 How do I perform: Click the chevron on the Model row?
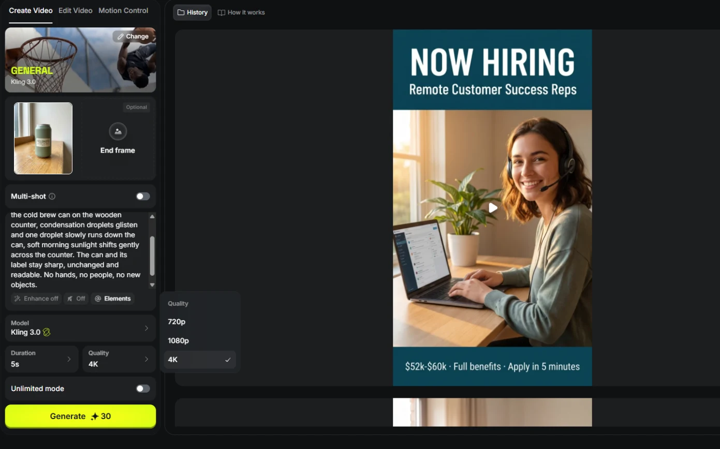click(x=146, y=328)
